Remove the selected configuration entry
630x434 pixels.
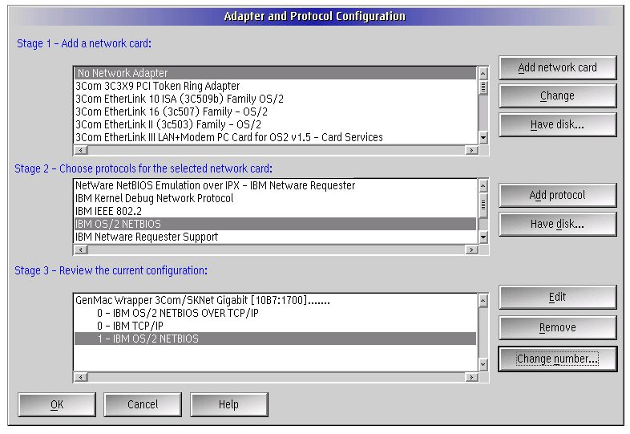tap(557, 327)
